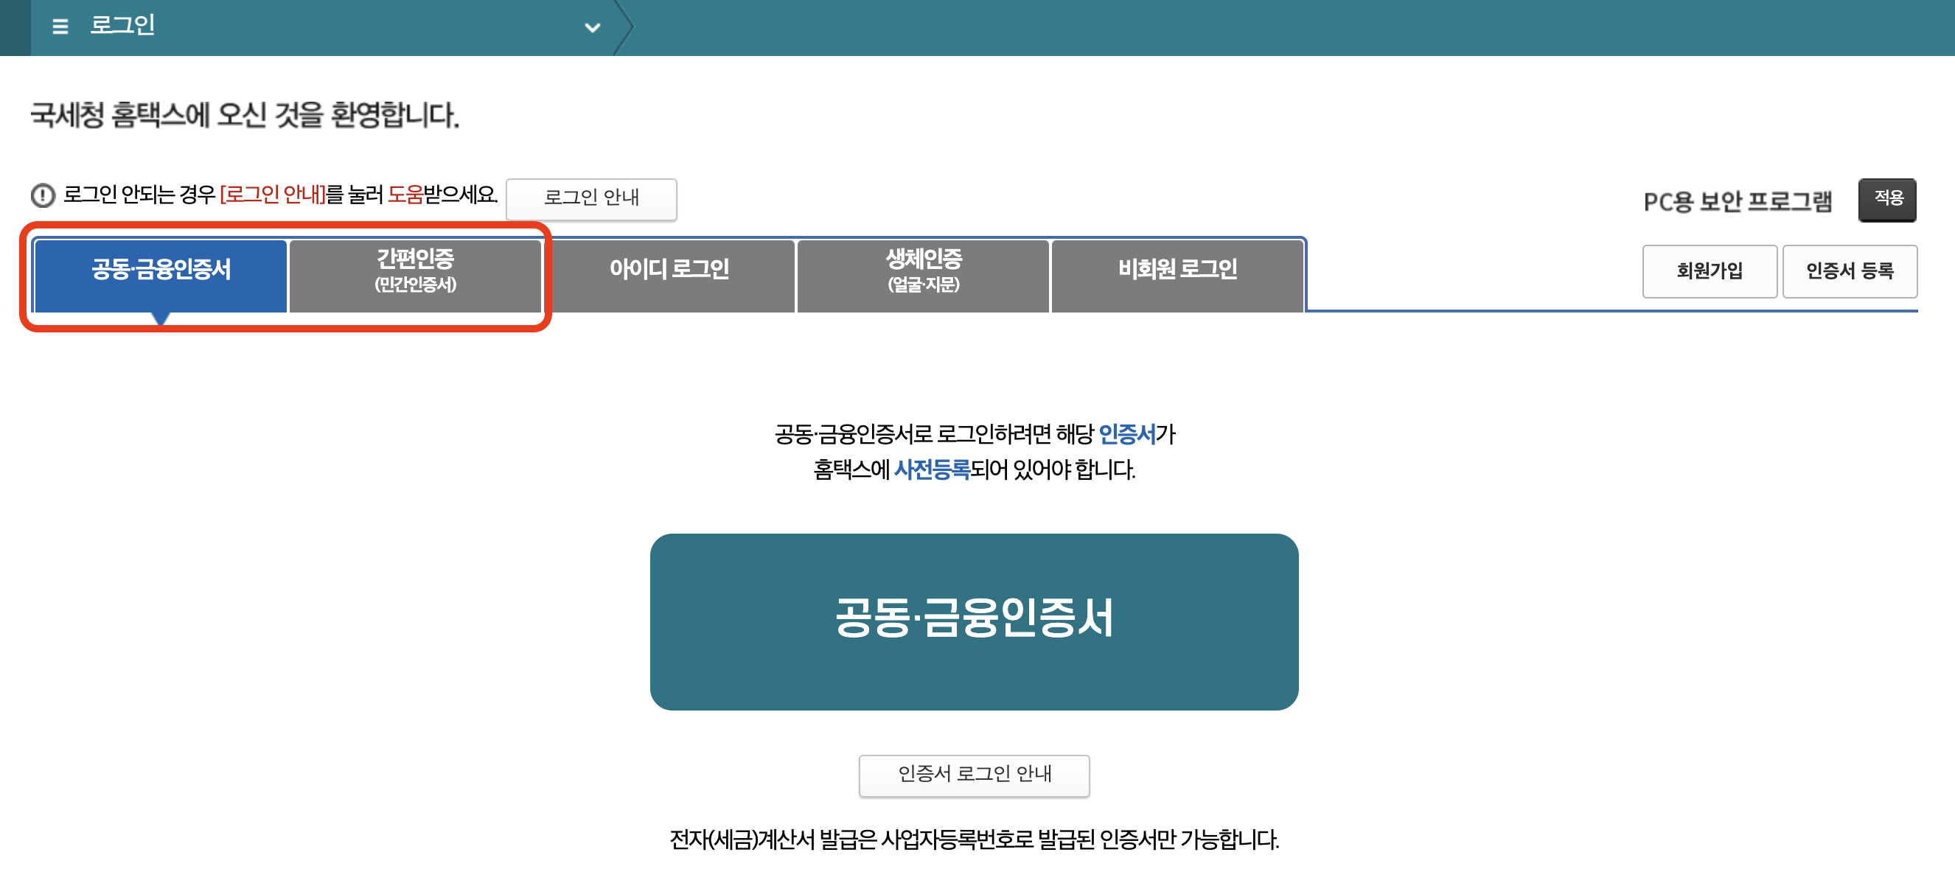Click the exclamation warning icon
The image size is (1955, 883).
click(x=41, y=196)
